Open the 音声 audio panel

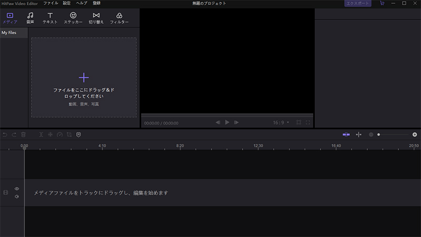[x=31, y=18]
